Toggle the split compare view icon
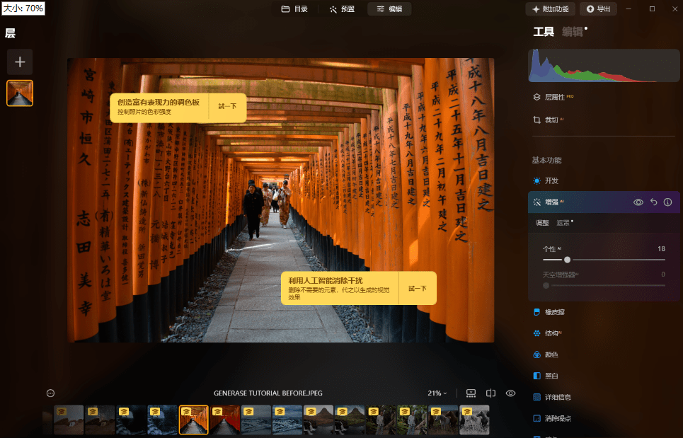Screen dimensions: 683x438 490,393
